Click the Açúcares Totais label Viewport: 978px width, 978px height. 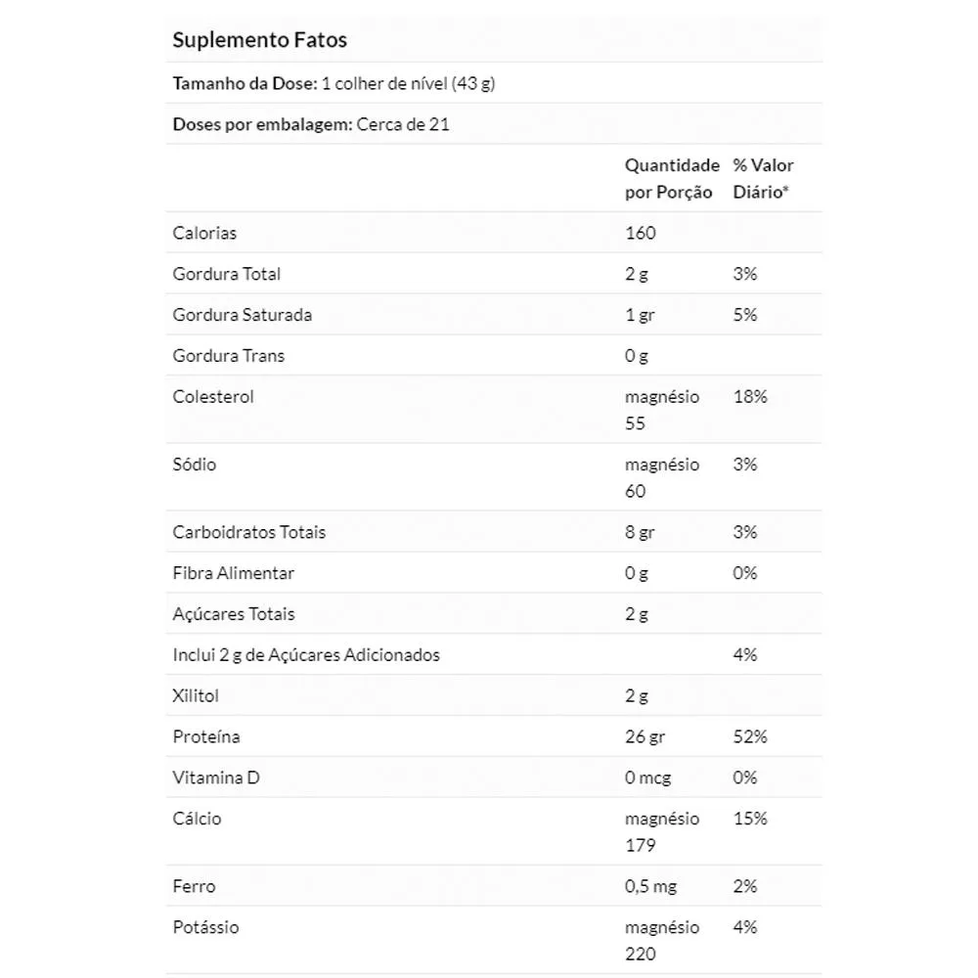(x=234, y=614)
